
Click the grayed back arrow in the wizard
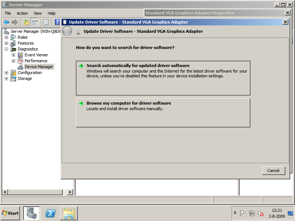(x=67, y=31)
